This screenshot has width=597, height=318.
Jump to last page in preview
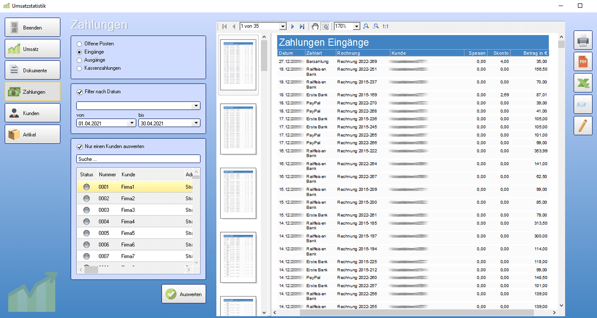pos(302,26)
